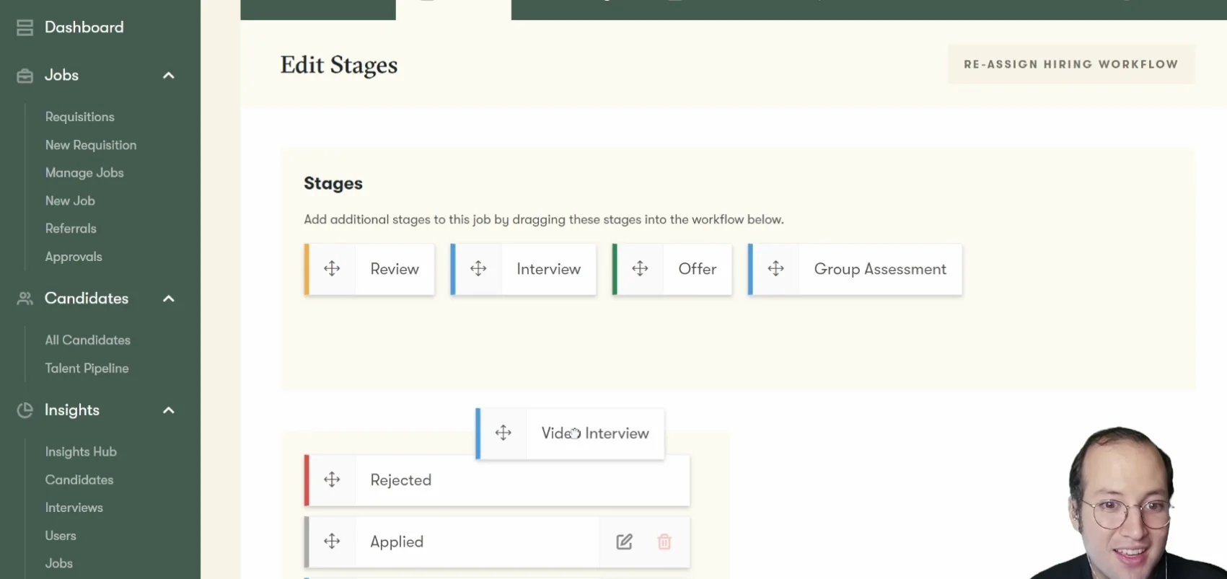Go to New Requisition page
Viewport: 1227px width, 579px height.
91,145
